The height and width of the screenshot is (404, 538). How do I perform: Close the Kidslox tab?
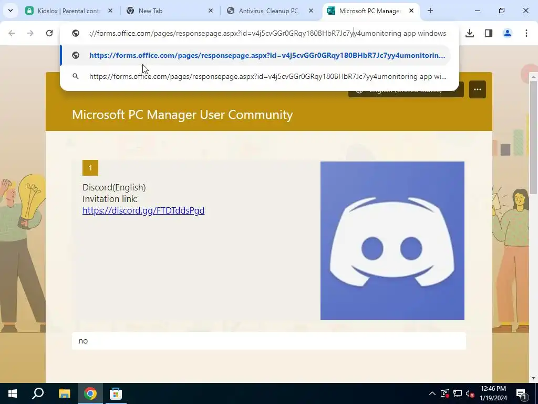tap(110, 11)
